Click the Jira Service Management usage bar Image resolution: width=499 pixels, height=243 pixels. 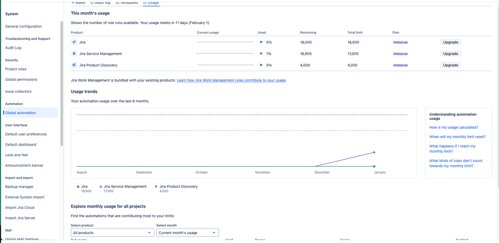coord(225,53)
